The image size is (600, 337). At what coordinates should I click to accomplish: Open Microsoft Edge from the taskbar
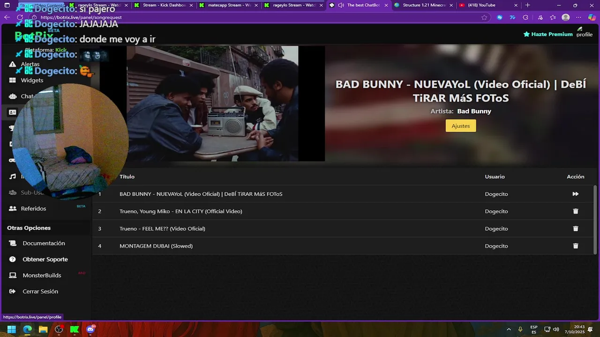pyautogui.click(x=27, y=329)
